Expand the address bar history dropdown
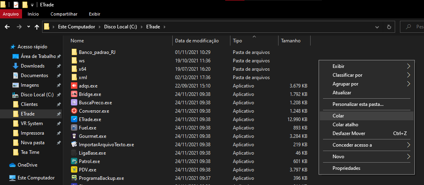 tap(377, 27)
